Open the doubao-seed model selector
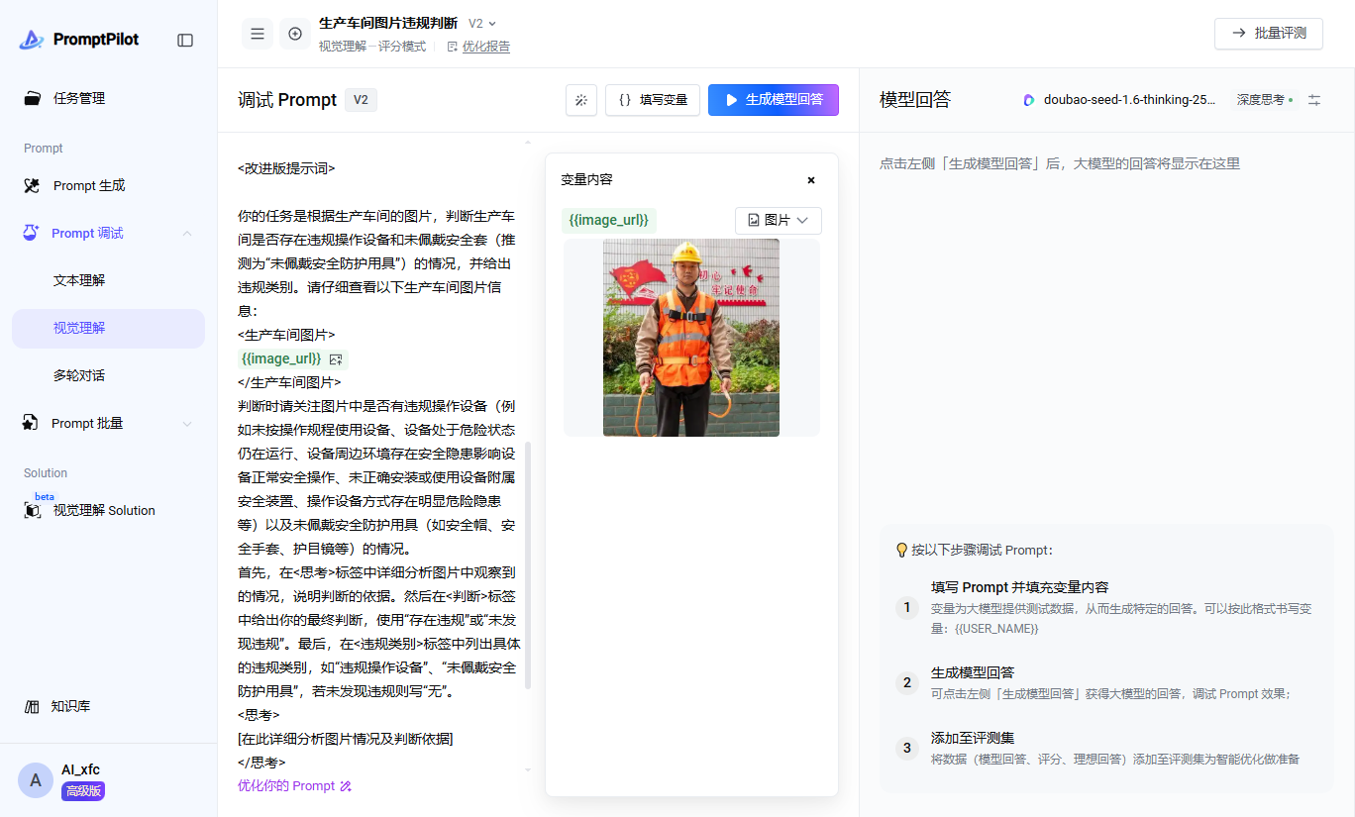Screen dimensions: 1355x817 coord(1119,100)
